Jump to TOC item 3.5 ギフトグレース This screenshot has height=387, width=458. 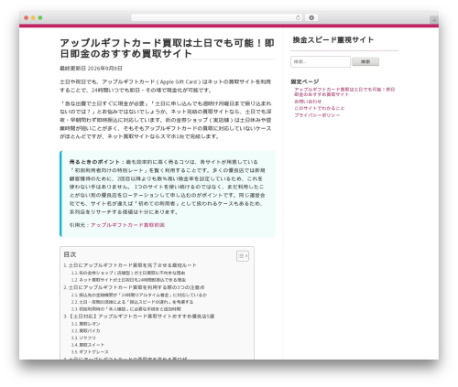point(90,351)
